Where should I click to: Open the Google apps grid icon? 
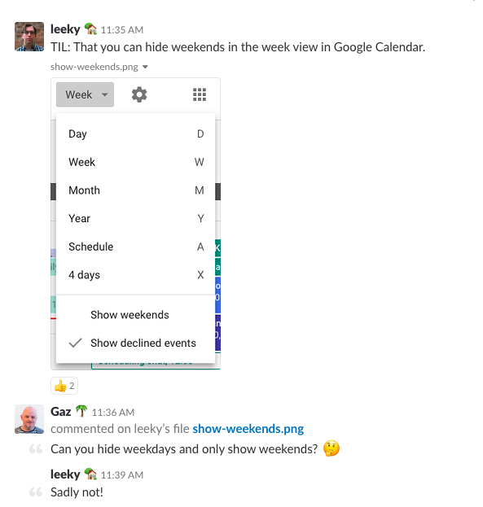coord(200,94)
